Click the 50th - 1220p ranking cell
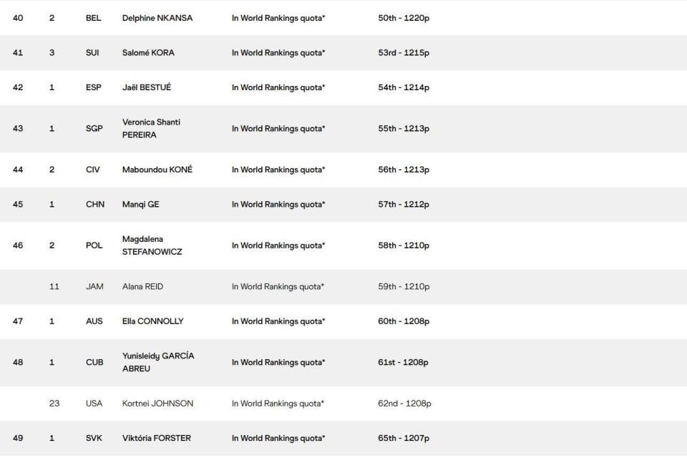The width and height of the screenshot is (687, 458). click(404, 18)
